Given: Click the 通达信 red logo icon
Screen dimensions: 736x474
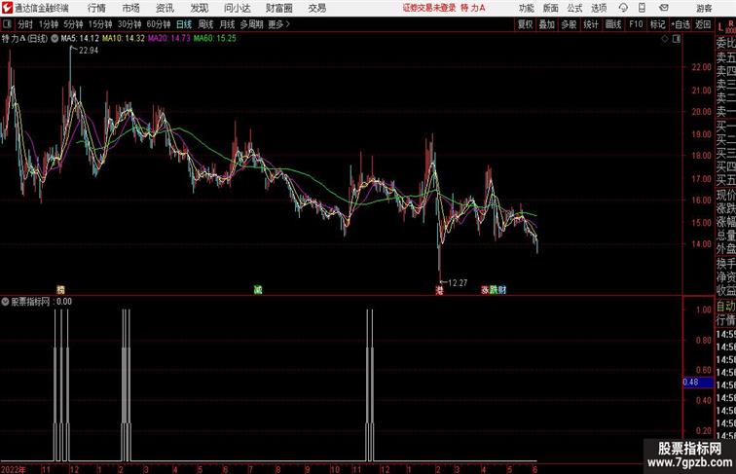Looking at the screenshot, I should 7,8.
